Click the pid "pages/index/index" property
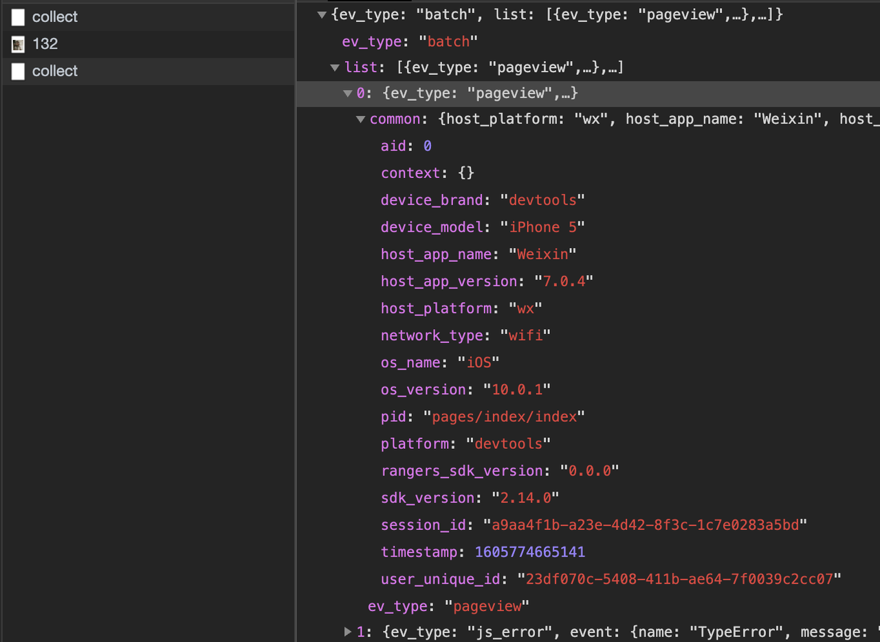The width and height of the screenshot is (880, 642). [483, 417]
